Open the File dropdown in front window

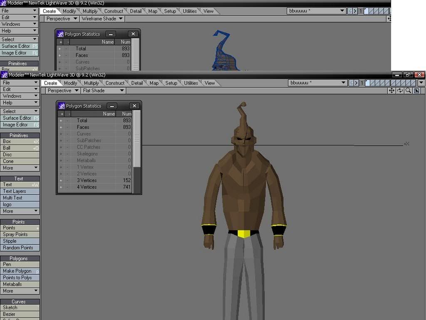point(20,82)
